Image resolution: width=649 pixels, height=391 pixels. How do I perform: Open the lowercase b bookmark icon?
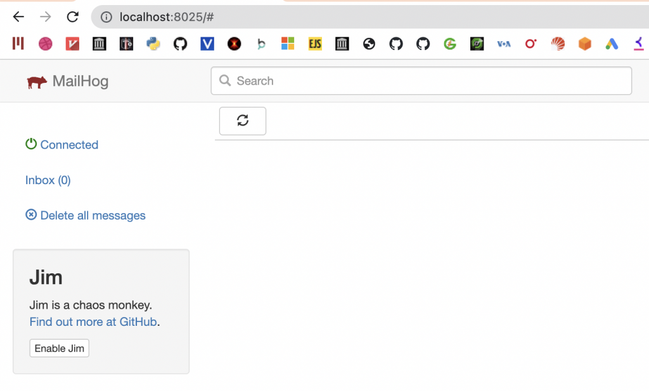261,44
